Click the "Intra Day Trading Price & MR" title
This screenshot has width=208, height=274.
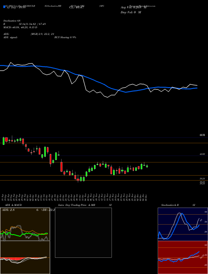[77, 205]
